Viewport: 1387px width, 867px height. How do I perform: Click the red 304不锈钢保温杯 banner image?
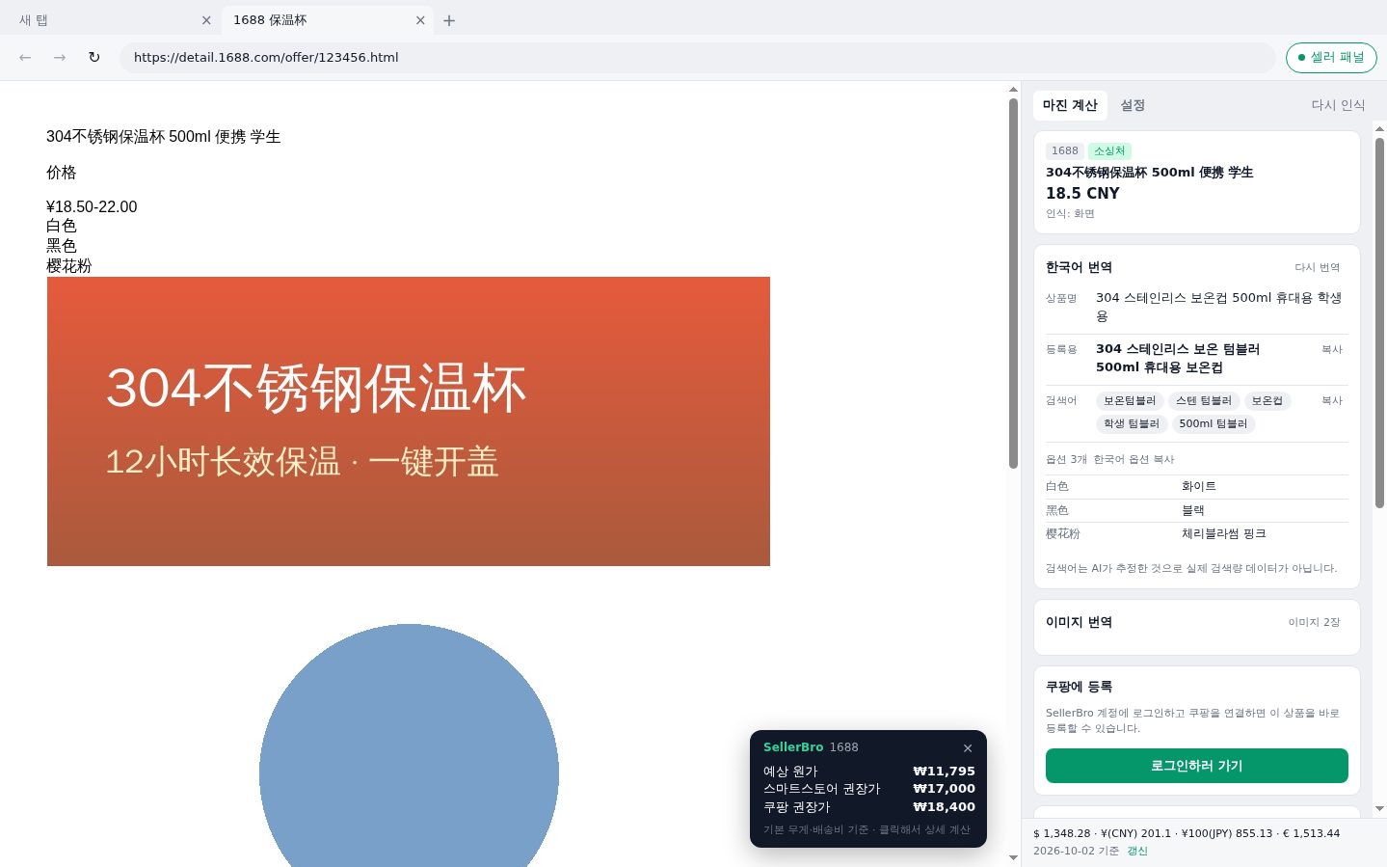point(409,421)
